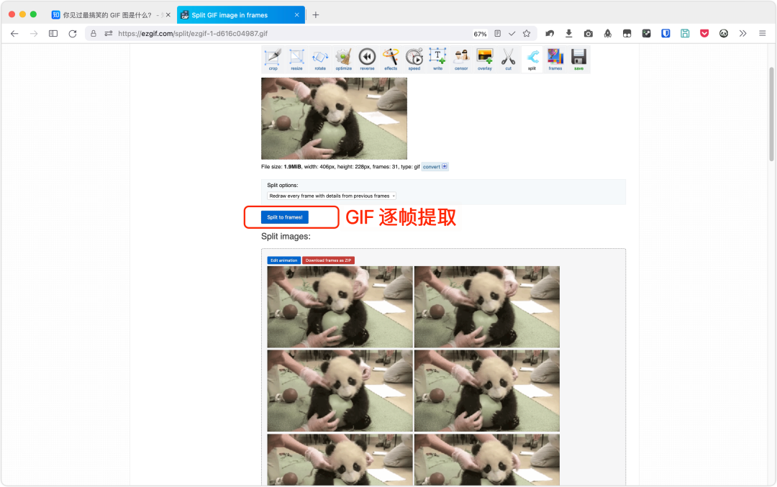Open the frames tool
This screenshot has height=487, width=777.
pyautogui.click(x=555, y=60)
